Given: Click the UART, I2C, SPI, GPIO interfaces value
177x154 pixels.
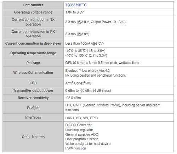Looking at the screenshot, I should click(82, 118).
